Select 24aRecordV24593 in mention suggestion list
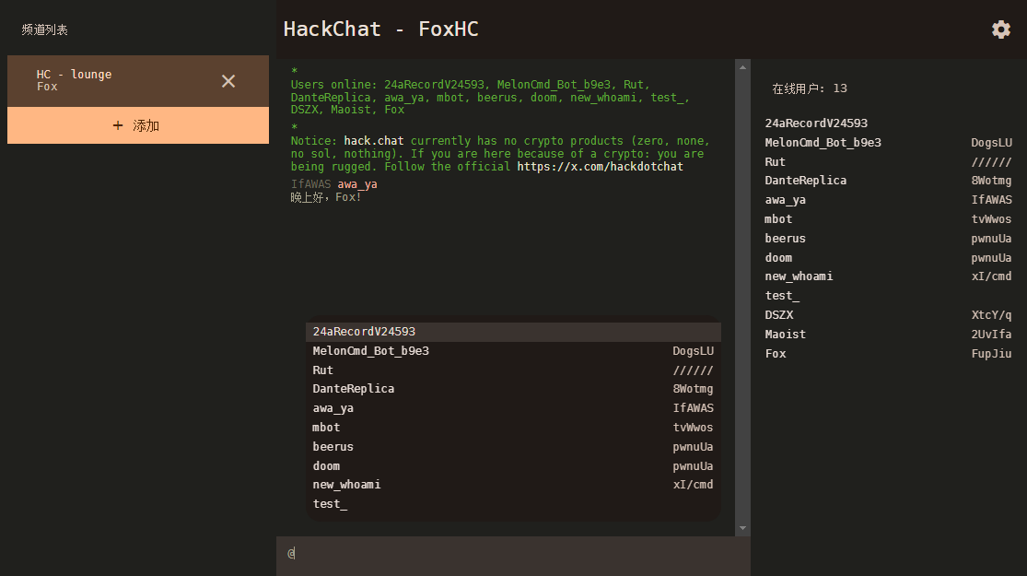Screen dimensions: 1027x576 click(x=514, y=332)
